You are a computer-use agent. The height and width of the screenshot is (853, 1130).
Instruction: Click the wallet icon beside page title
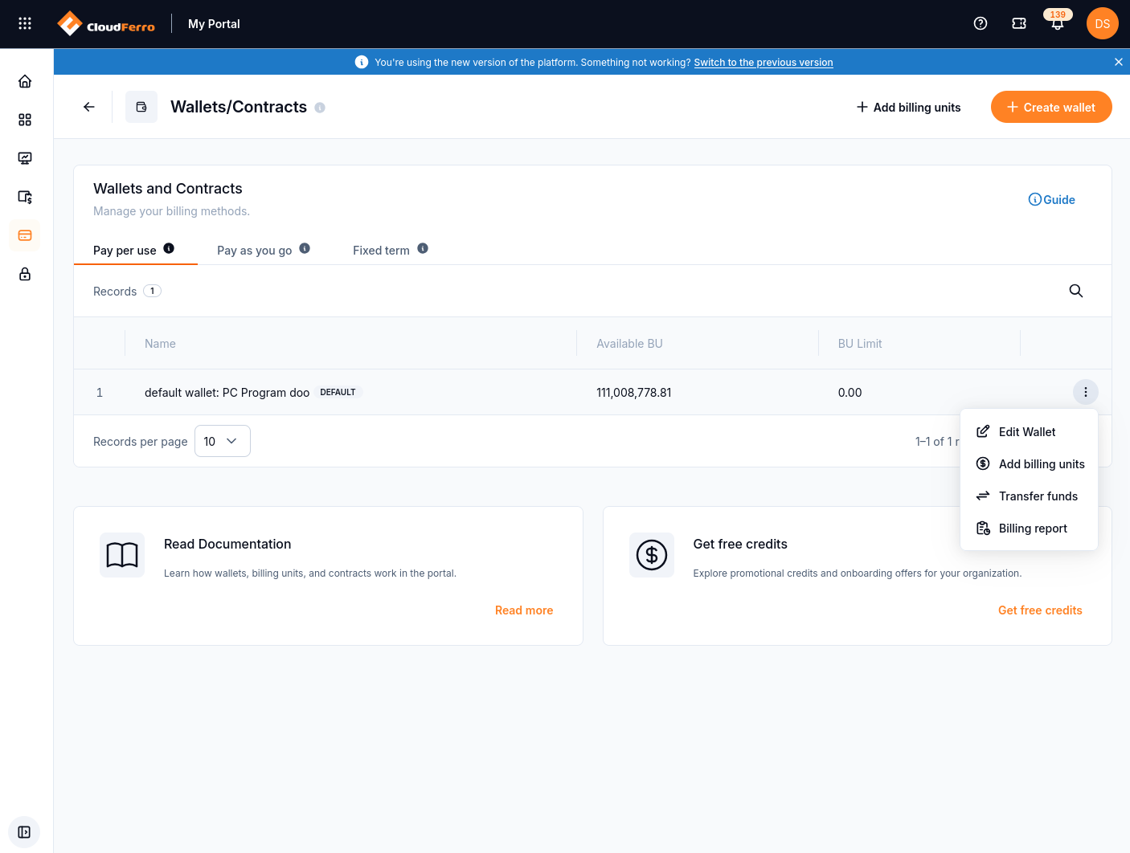coord(141,107)
